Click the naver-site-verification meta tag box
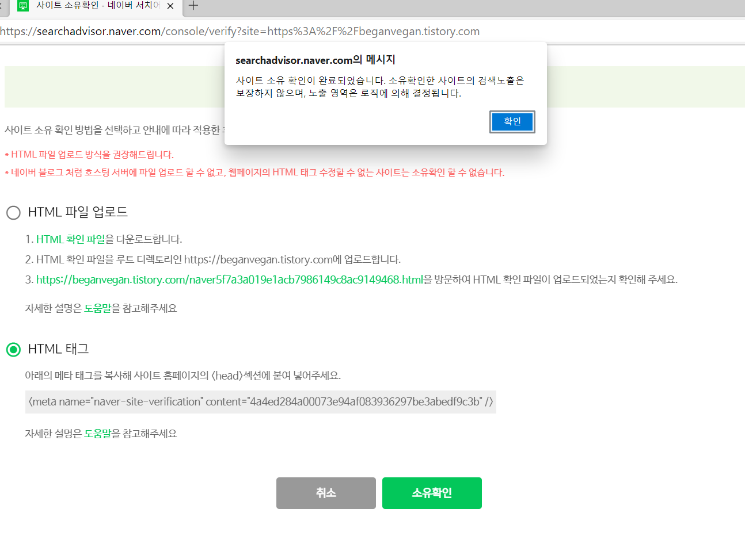The image size is (745, 536). coord(261,401)
